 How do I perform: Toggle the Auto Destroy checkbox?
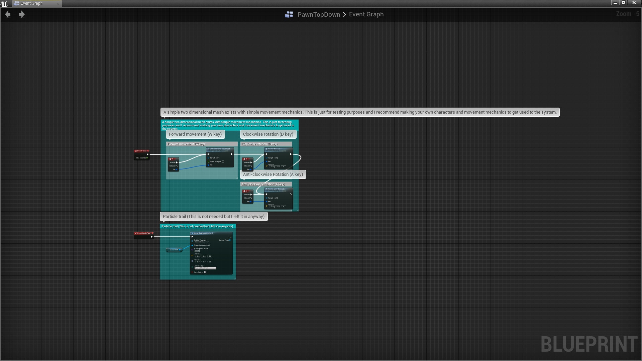click(205, 272)
